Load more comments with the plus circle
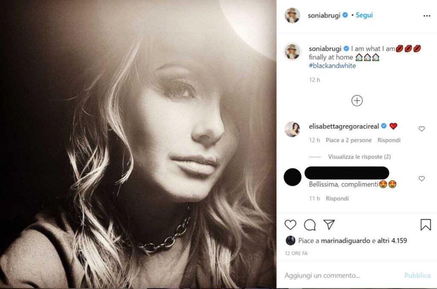This screenshot has width=437, height=289. [x=357, y=101]
